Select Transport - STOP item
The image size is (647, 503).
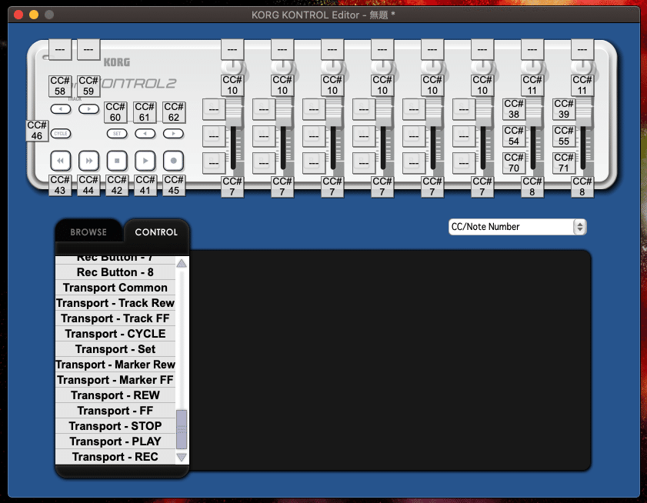115,426
